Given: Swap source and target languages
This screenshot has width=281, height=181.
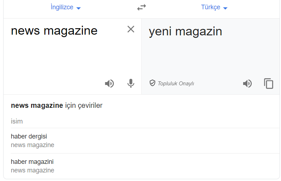Looking at the screenshot, I should [x=141, y=7].
